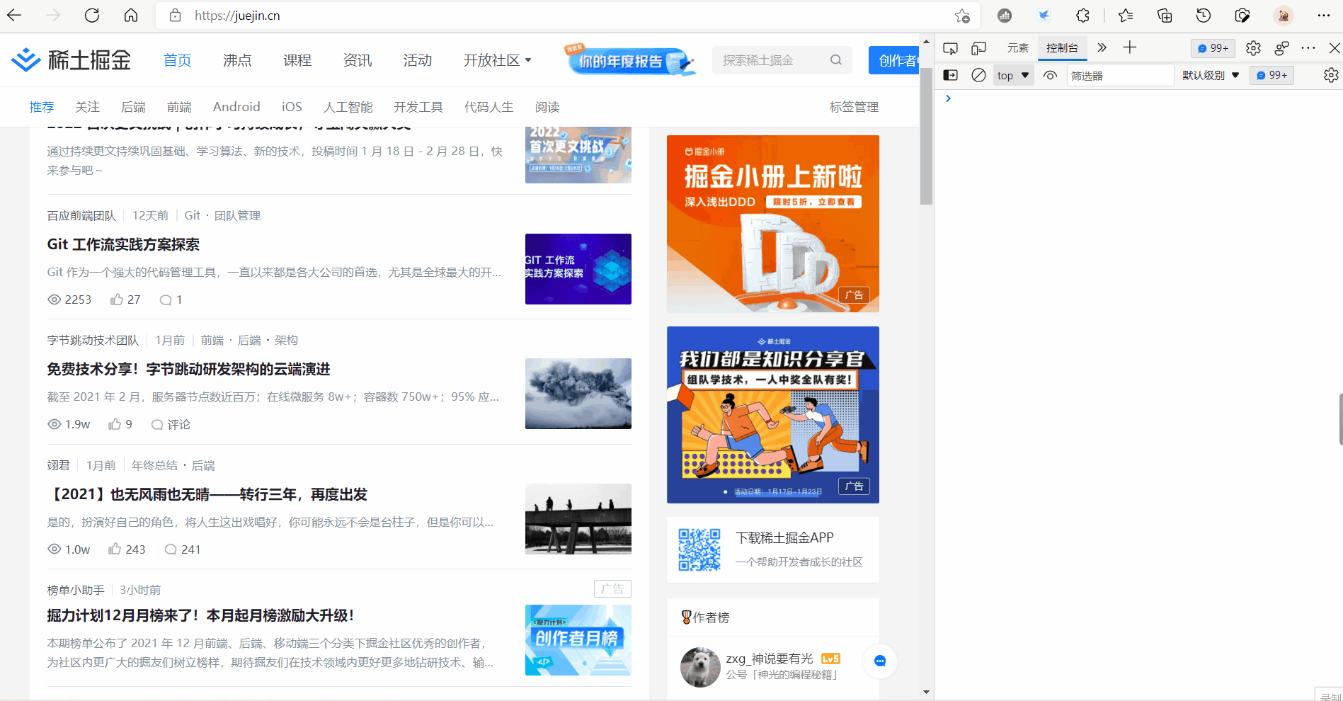Viewport: 1343px width, 701px height.
Task: Click comment icon on the Git article
Action: (166, 300)
